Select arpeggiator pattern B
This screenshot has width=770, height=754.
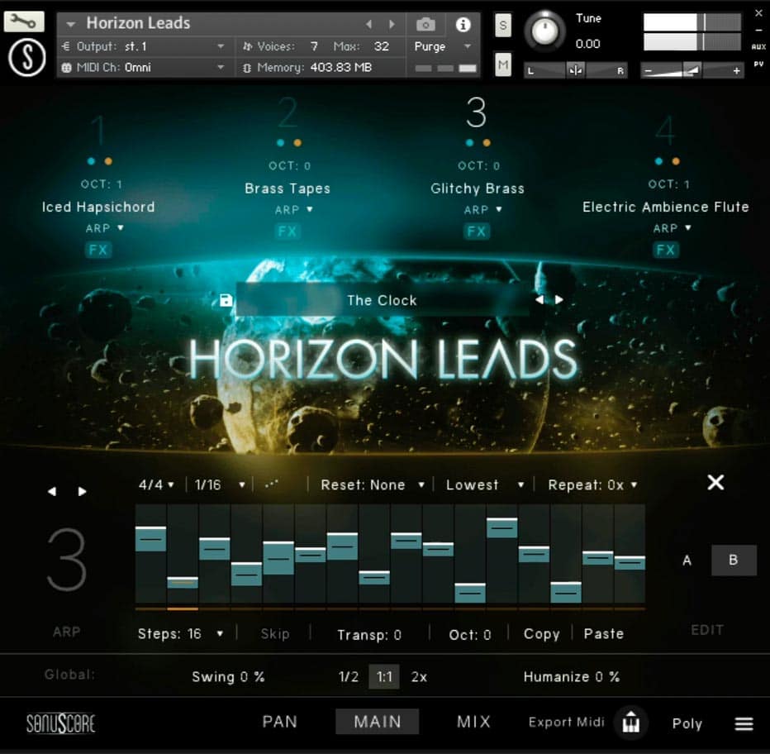pos(733,560)
